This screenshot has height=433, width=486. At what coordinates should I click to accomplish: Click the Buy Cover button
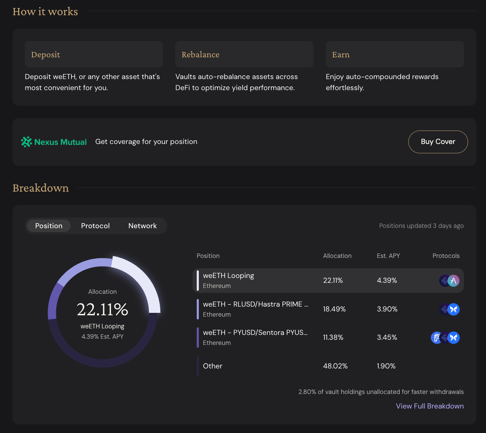tap(438, 142)
